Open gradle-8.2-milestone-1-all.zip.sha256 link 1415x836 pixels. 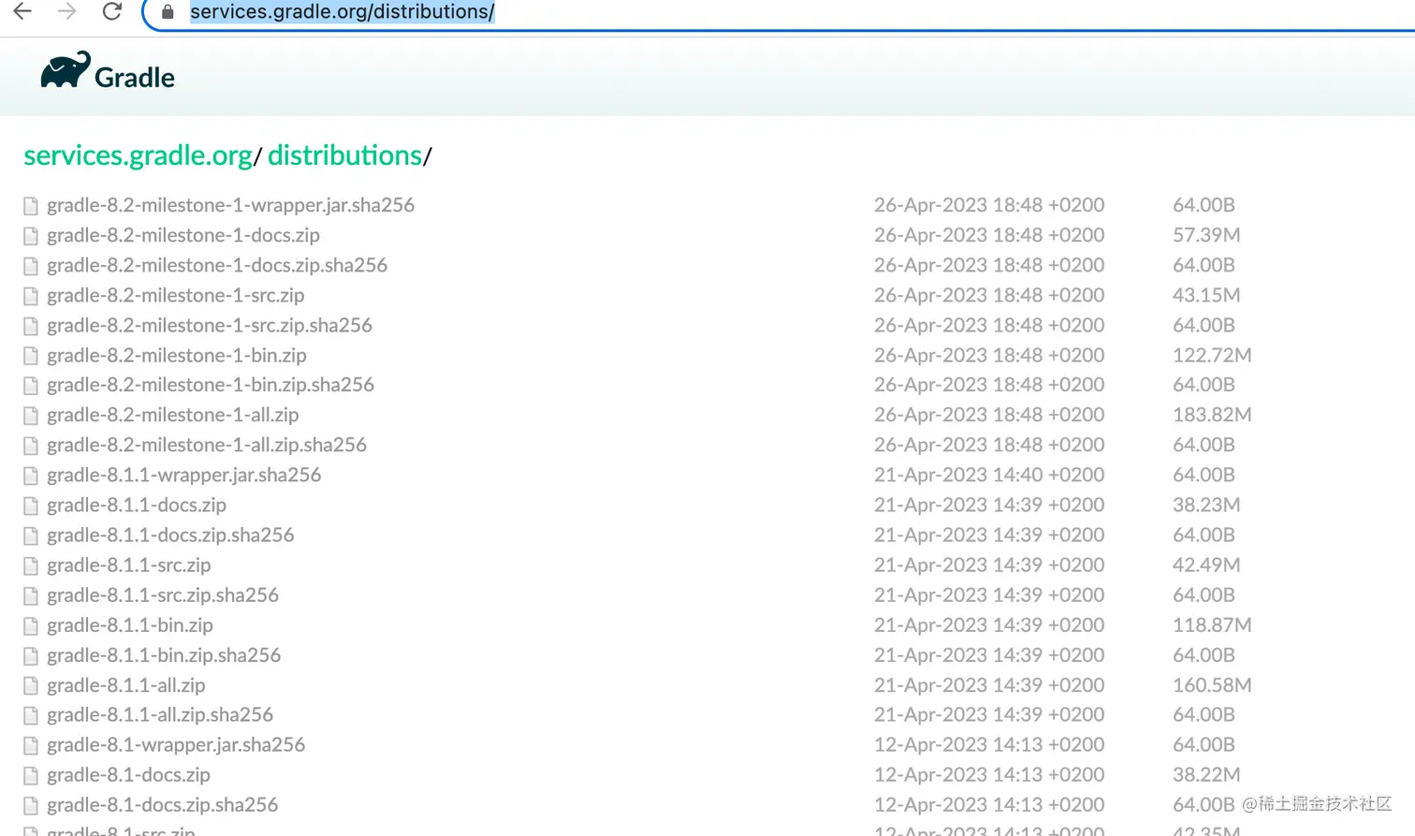[x=207, y=445]
